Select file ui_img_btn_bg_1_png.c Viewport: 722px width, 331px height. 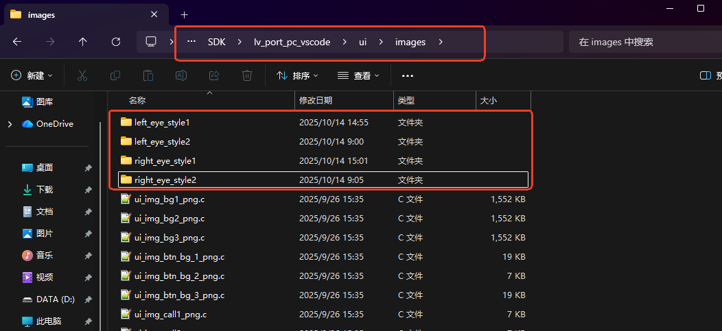tap(323, 256)
